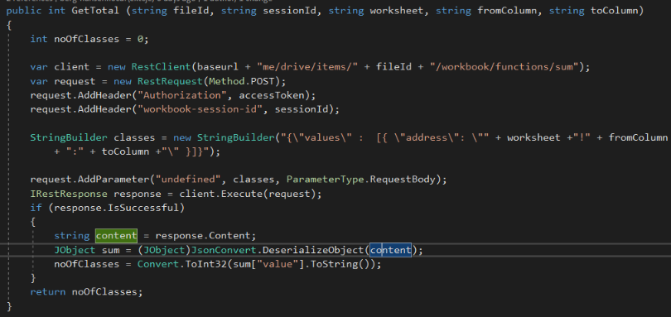Click ParameterType.RequestBody argument
The image size is (671, 317).
(360, 180)
